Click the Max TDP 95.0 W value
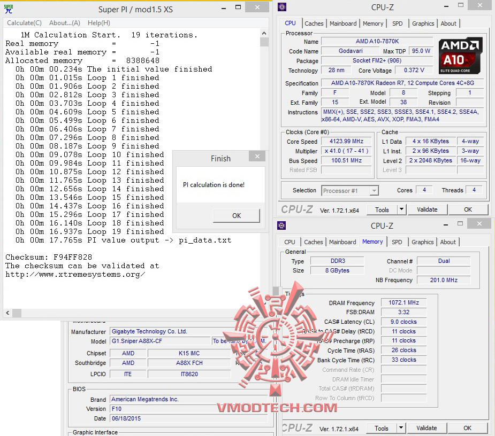Screen dimensions: 495x436 pyautogui.click(x=421, y=51)
